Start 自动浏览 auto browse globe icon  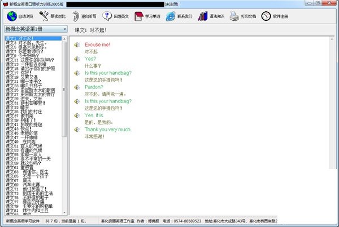click(x=12, y=16)
